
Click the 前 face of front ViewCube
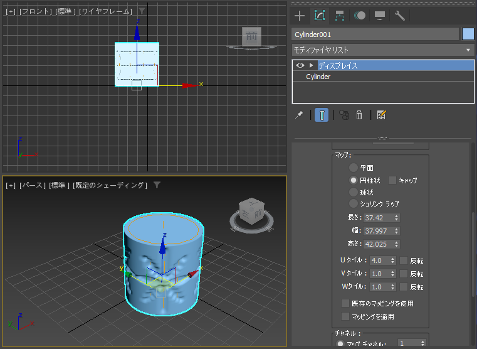click(x=251, y=36)
